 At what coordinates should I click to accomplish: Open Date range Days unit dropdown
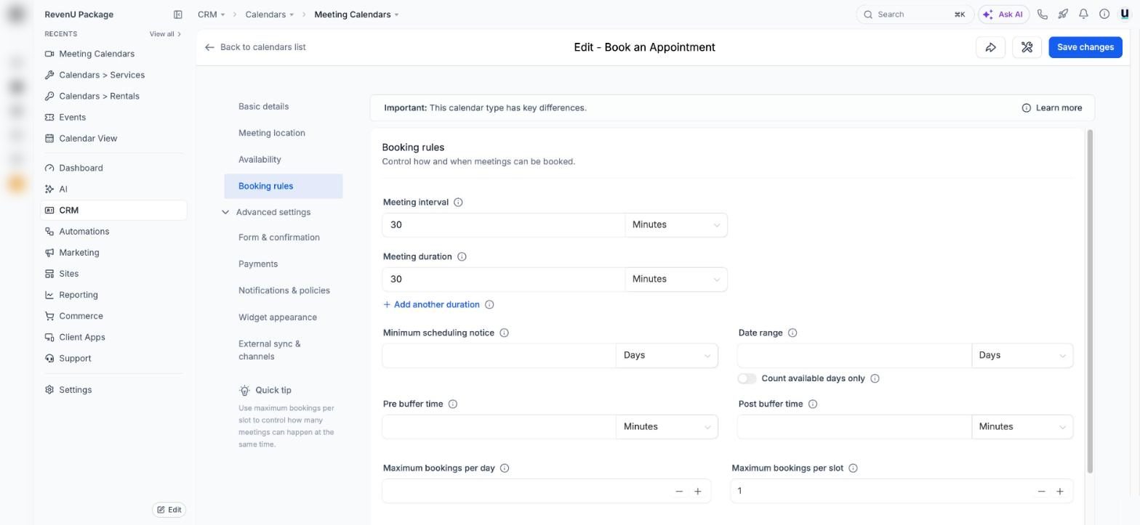point(1022,356)
